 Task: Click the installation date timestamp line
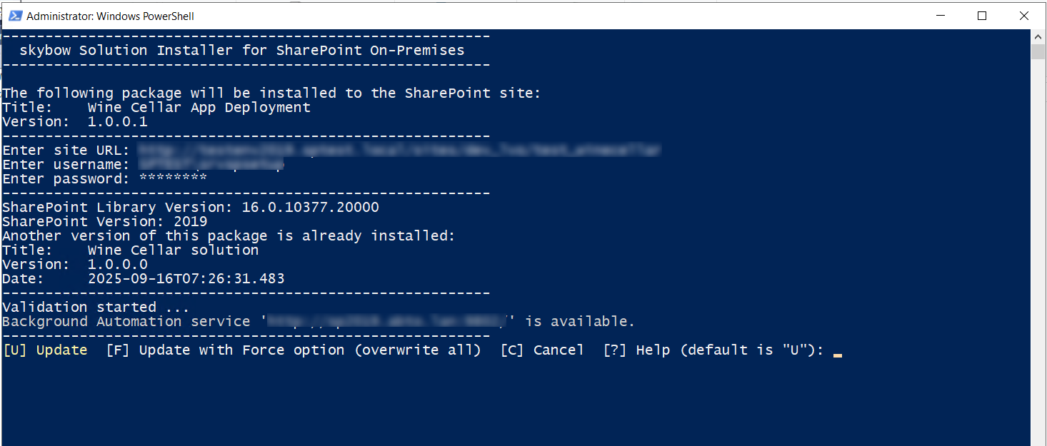(x=143, y=278)
